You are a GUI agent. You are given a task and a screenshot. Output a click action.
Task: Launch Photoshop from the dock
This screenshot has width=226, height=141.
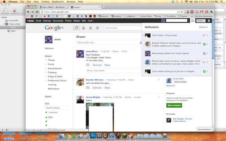93,136
